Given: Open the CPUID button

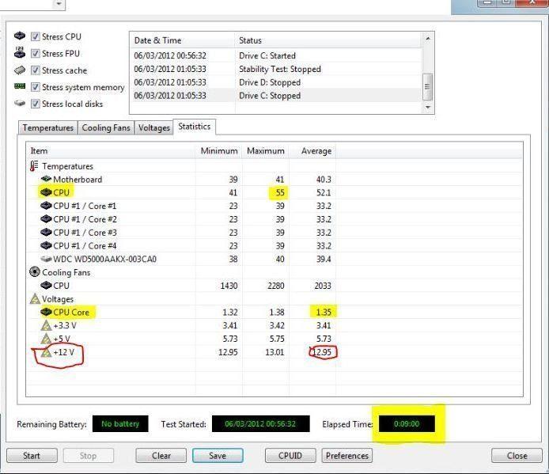Looking at the screenshot, I should click(290, 456).
